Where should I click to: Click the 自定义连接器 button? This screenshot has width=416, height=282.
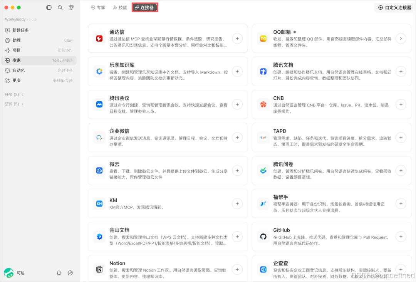pos(394,7)
